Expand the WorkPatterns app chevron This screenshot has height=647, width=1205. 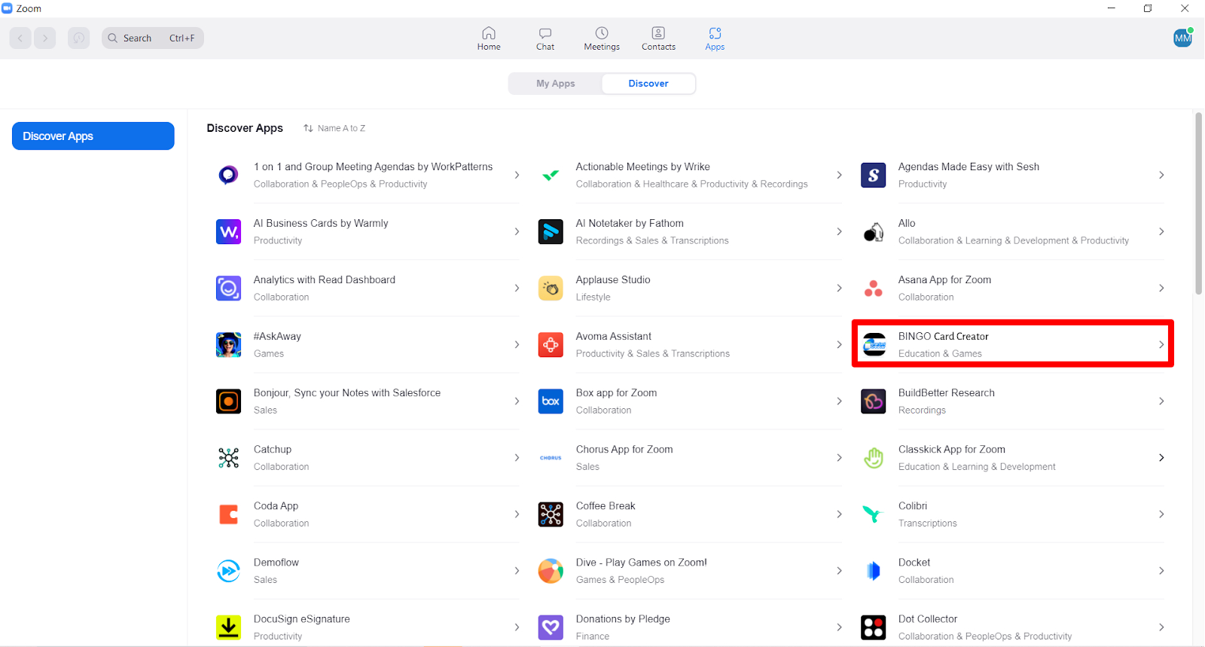pyautogui.click(x=517, y=175)
